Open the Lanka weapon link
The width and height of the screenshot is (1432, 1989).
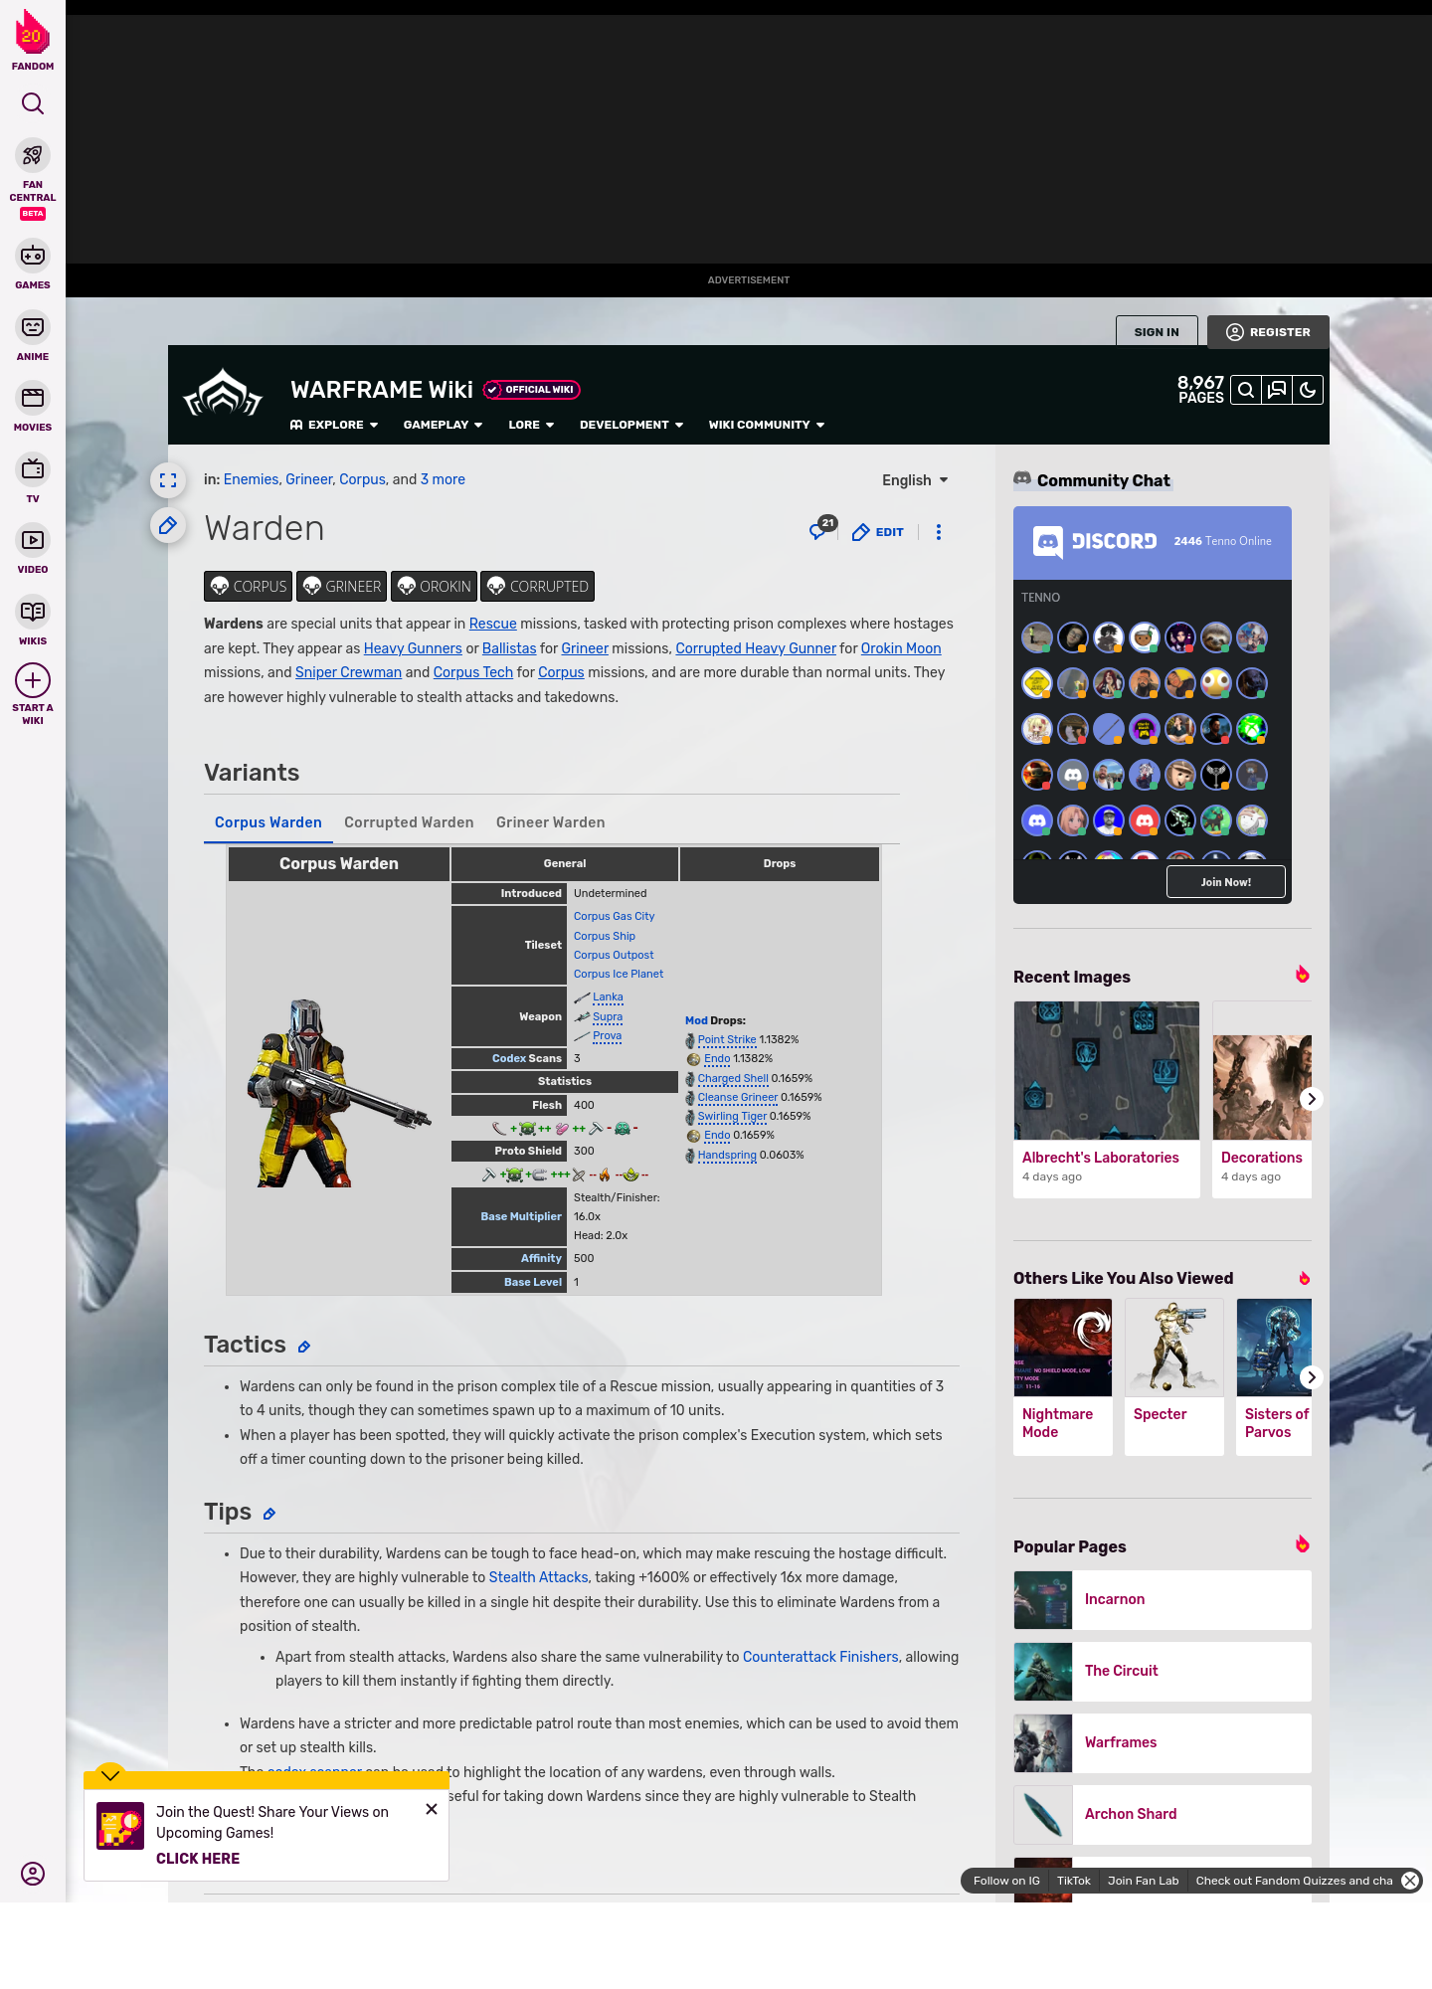[608, 996]
